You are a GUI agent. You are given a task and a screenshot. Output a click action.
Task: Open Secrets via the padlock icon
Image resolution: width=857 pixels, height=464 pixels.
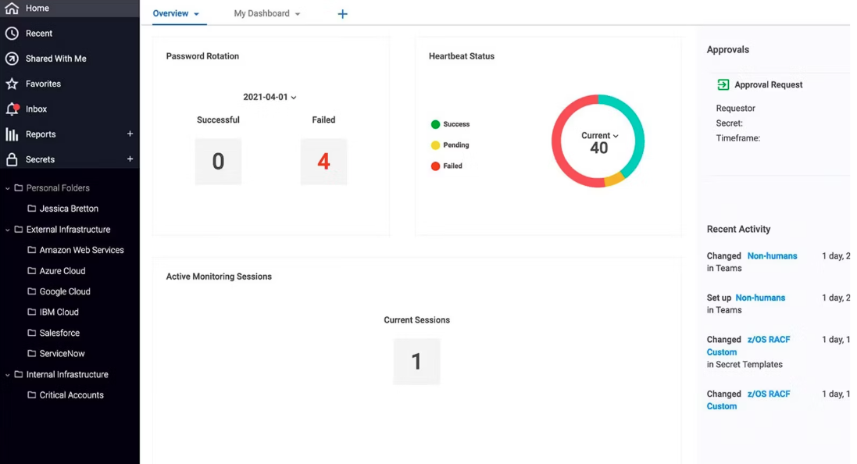pyautogui.click(x=11, y=159)
